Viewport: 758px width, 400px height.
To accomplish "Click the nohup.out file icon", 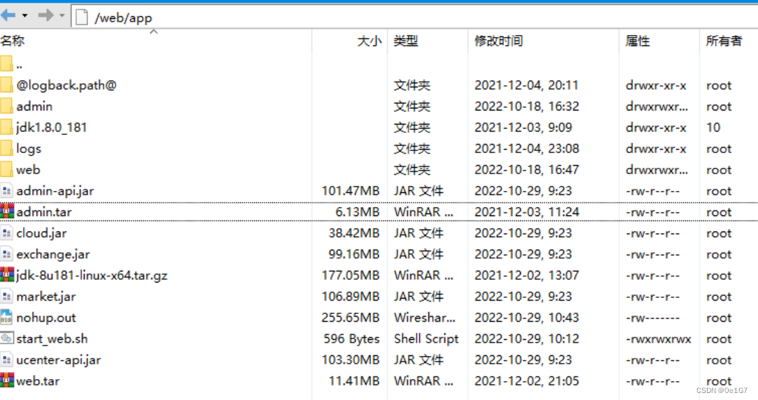I will (x=6, y=317).
